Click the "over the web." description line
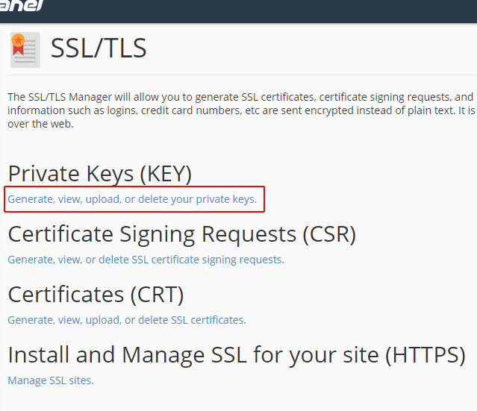Screen dimensions: 477x411 click(x=40, y=124)
